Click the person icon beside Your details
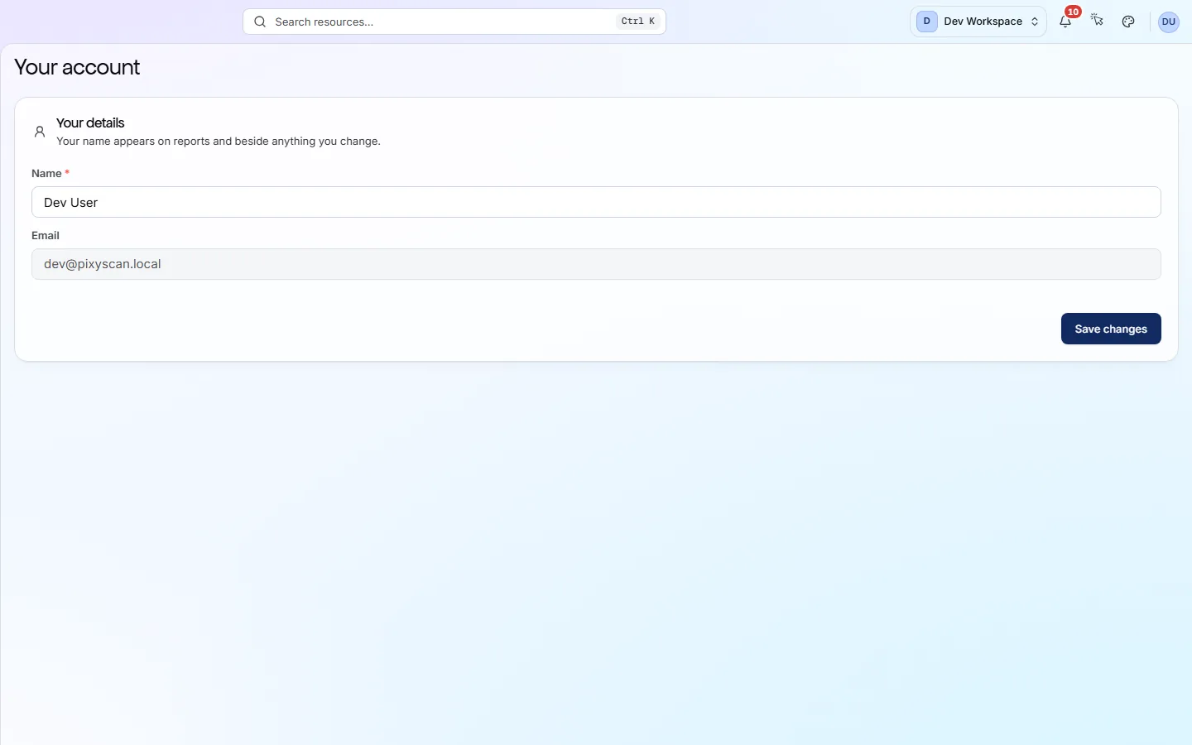 coord(39,132)
